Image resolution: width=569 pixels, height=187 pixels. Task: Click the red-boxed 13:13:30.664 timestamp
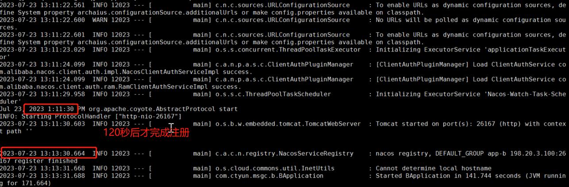pyautogui.click(x=49, y=153)
